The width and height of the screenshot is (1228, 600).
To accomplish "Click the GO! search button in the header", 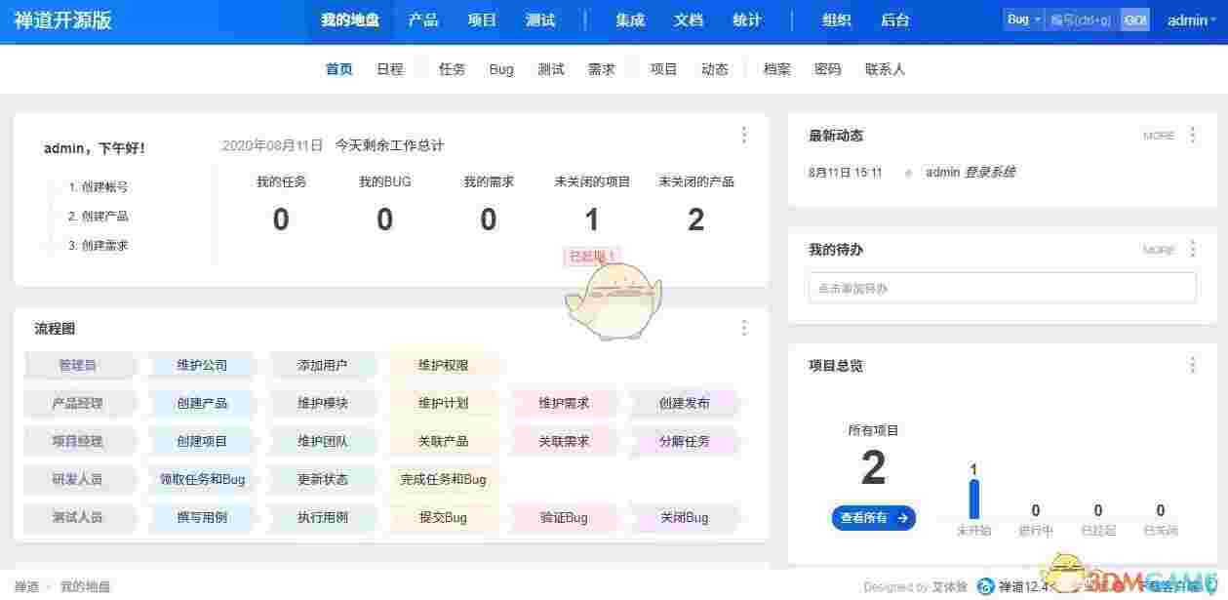I will pos(1134,19).
